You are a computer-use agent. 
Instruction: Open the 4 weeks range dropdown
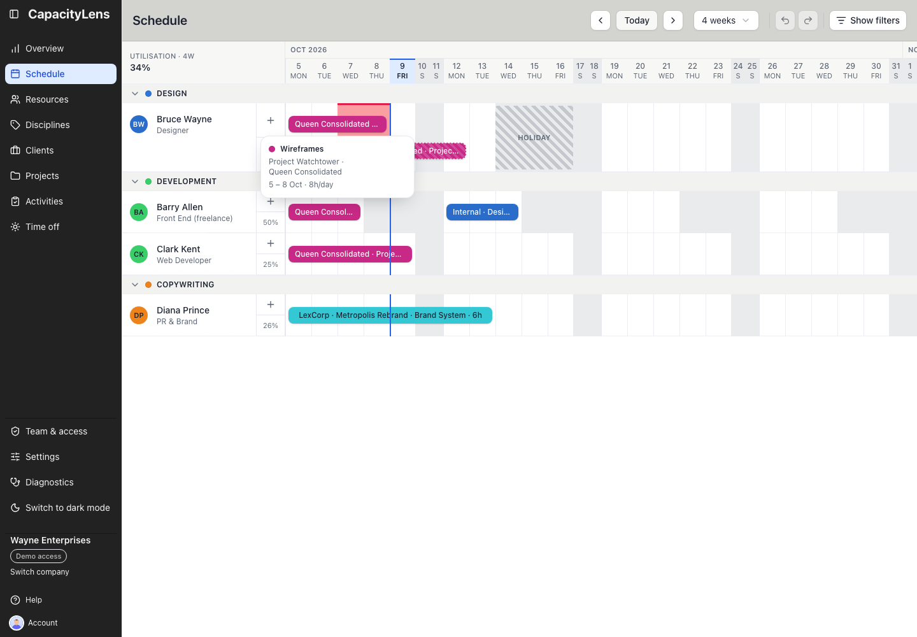click(726, 20)
